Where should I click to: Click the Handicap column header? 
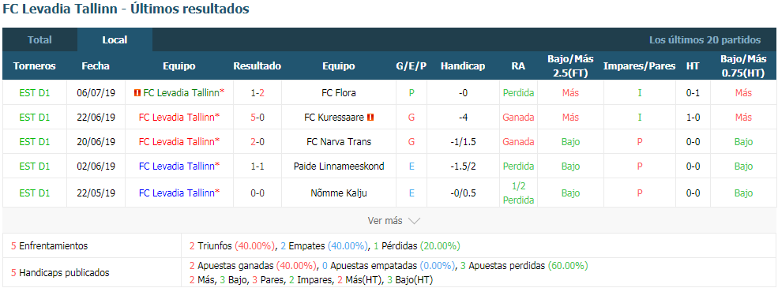coord(463,66)
